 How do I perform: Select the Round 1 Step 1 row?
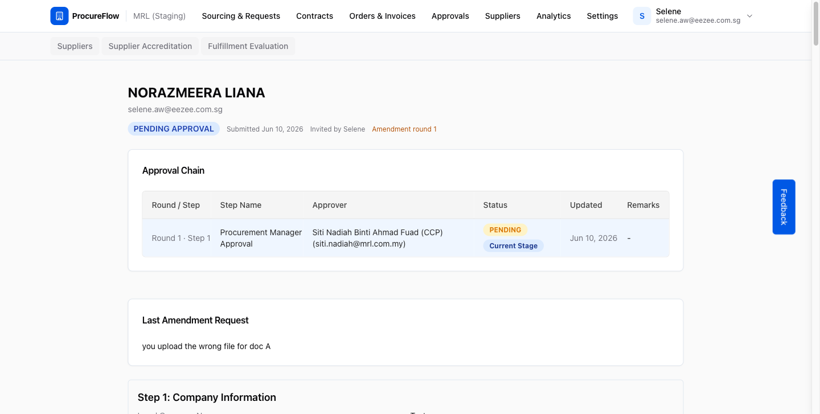(405, 238)
